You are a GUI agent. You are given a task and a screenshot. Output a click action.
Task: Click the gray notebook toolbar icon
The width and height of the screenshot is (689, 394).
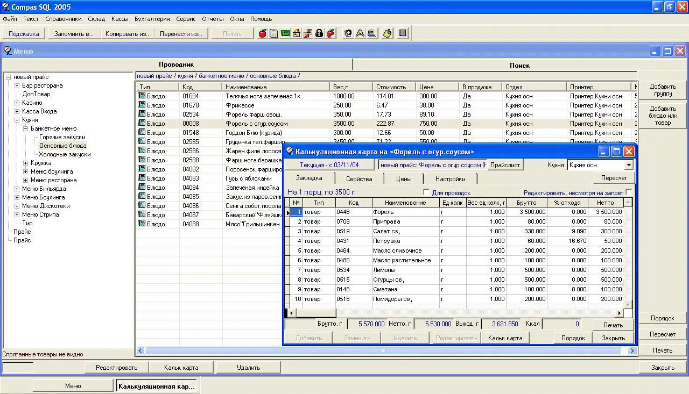coord(403,33)
